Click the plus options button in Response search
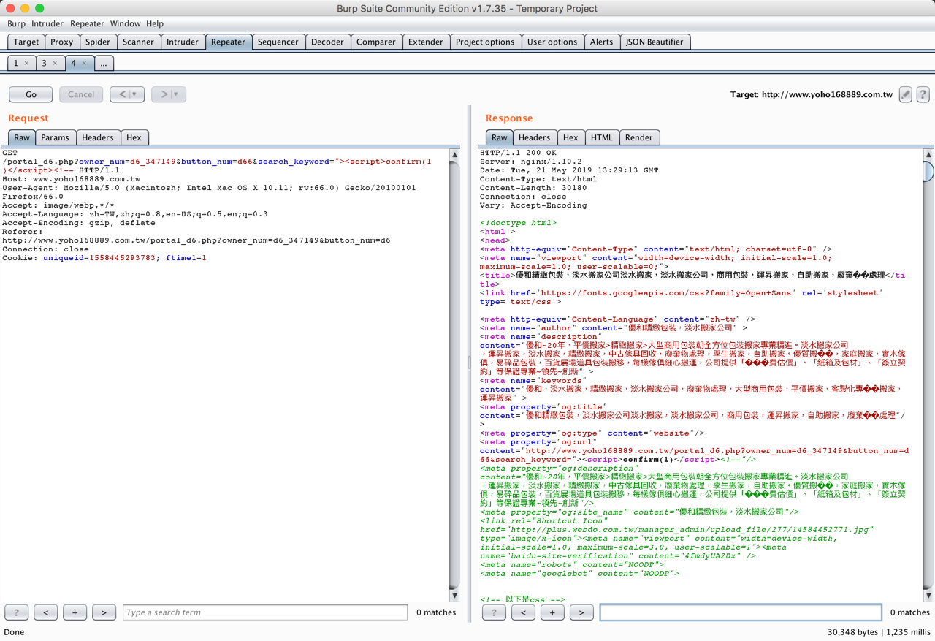 coord(552,612)
